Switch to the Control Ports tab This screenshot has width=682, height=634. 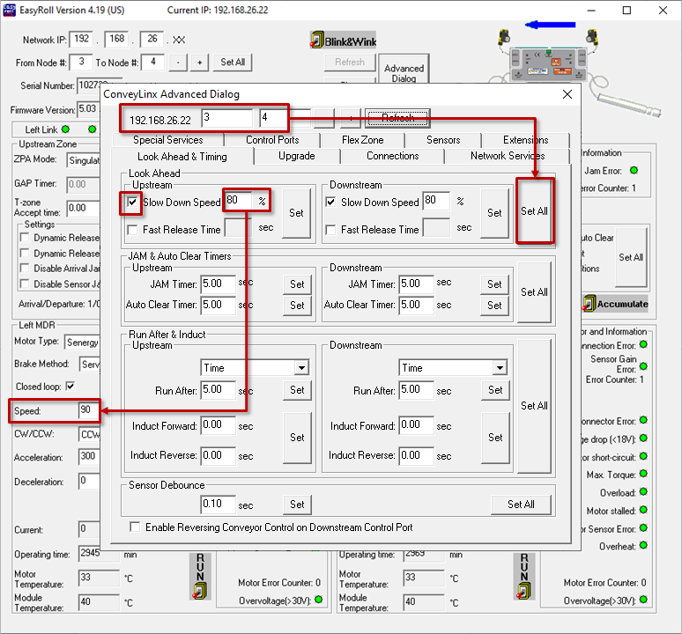(x=271, y=140)
